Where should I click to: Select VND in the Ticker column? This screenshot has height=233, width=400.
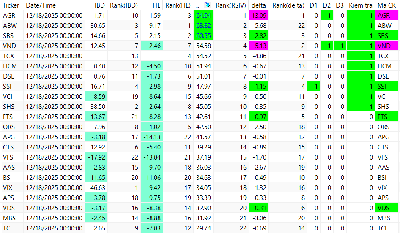(9, 46)
